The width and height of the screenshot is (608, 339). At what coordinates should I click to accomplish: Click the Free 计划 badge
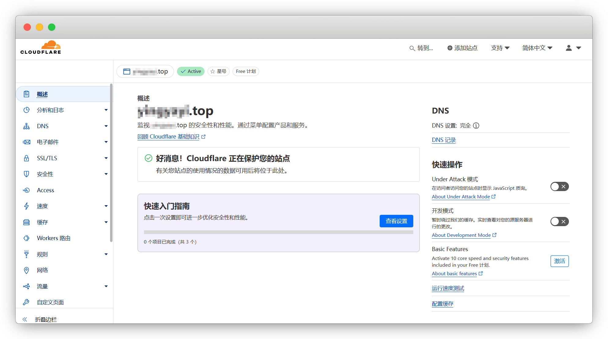click(x=246, y=71)
